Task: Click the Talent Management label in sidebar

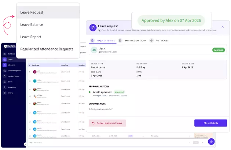Action: 14,71
